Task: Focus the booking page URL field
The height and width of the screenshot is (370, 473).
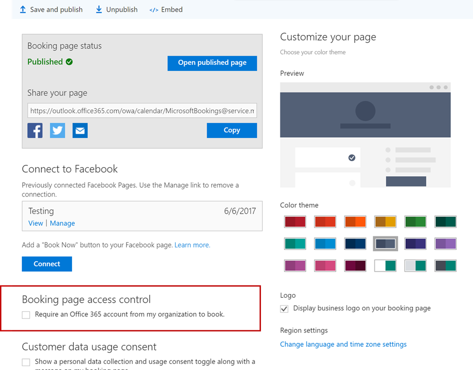Action: pyautogui.click(x=142, y=111)
